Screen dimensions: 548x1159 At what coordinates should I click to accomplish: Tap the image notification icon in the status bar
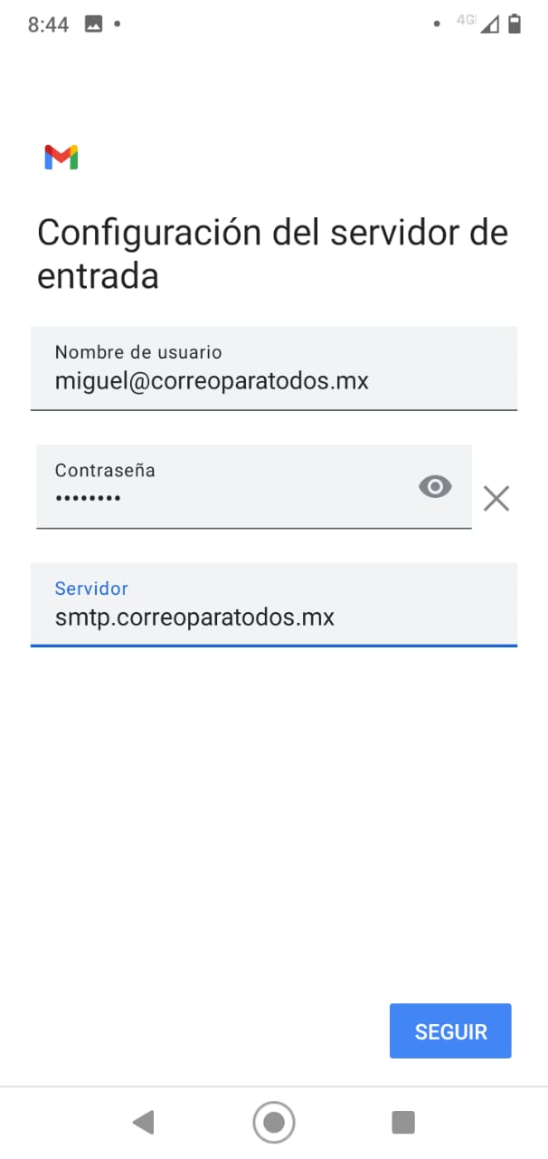(93, 24)
